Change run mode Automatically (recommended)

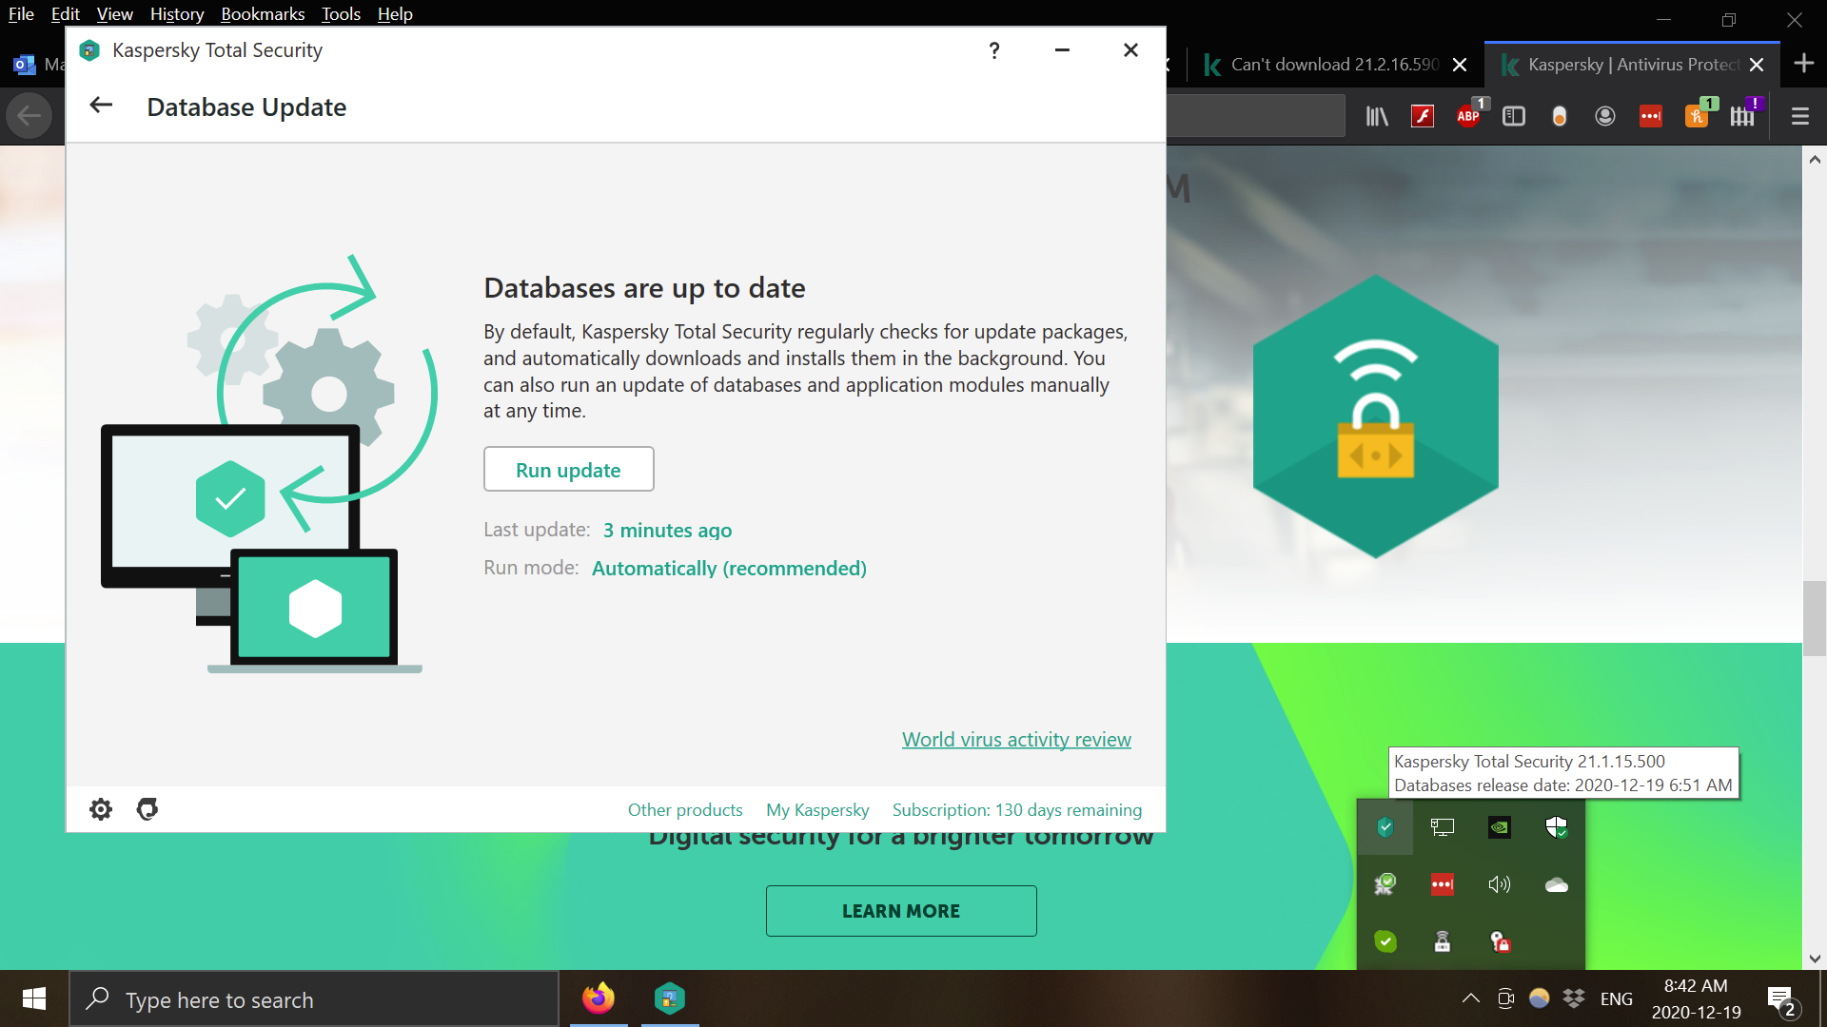coord(729,569)
